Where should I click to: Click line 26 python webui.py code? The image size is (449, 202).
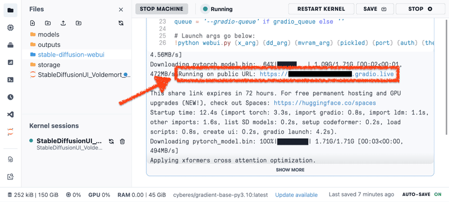pos(304,43)
